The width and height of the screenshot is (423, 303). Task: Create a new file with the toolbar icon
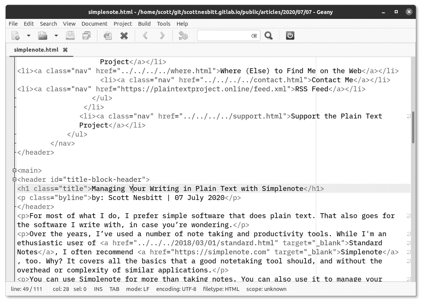[16, 35]
